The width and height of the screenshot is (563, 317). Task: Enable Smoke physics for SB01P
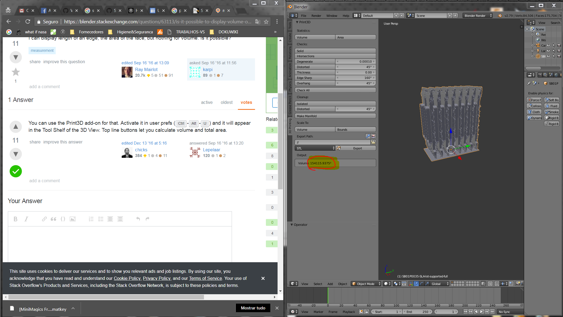click(x=552, y=111)
